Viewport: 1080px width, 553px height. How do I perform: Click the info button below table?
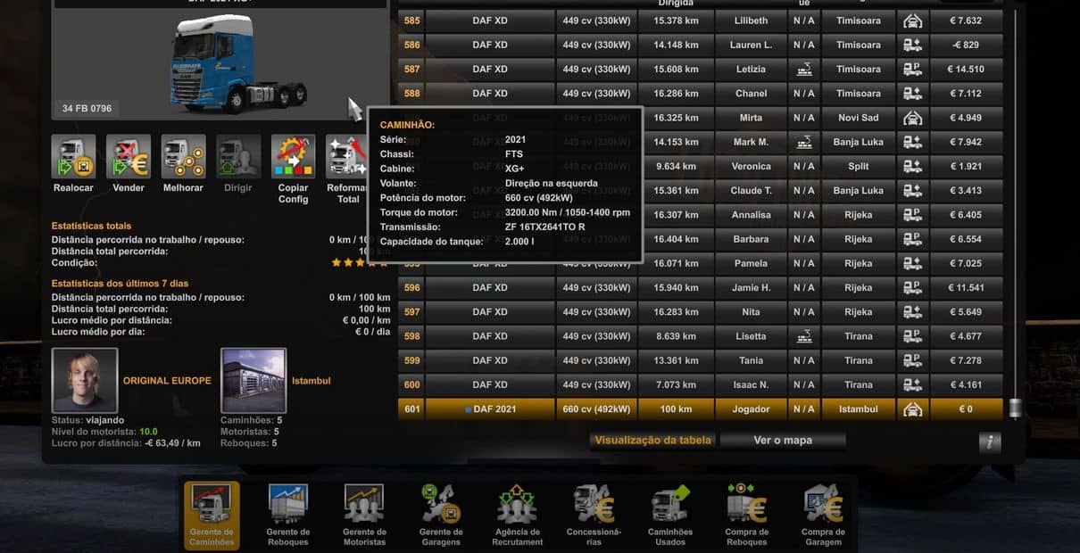click(x=989, y=442)
